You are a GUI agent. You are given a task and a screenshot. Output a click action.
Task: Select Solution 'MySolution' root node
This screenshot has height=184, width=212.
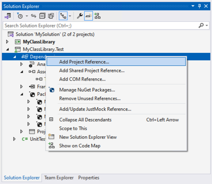click(55, 34)
